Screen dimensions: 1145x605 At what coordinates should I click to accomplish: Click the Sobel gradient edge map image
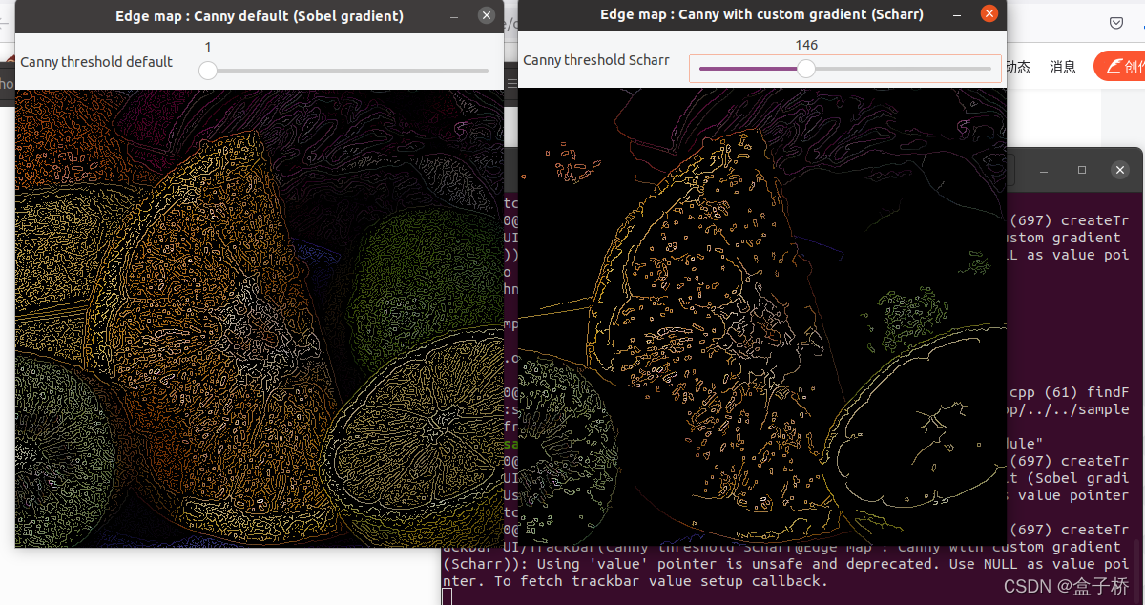tap(260, 319)
